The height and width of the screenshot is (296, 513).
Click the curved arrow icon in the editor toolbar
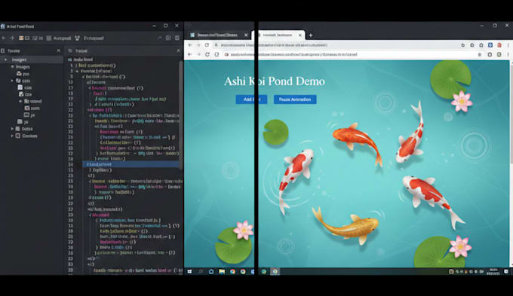tap(160, 38)
